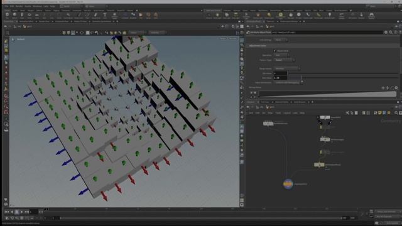This screenshot has height=226, width=402.
Task: Open the No cam camera dropdown
Action: click(x=233, y=38)
